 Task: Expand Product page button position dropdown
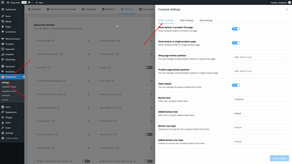(x=259, y=71)
